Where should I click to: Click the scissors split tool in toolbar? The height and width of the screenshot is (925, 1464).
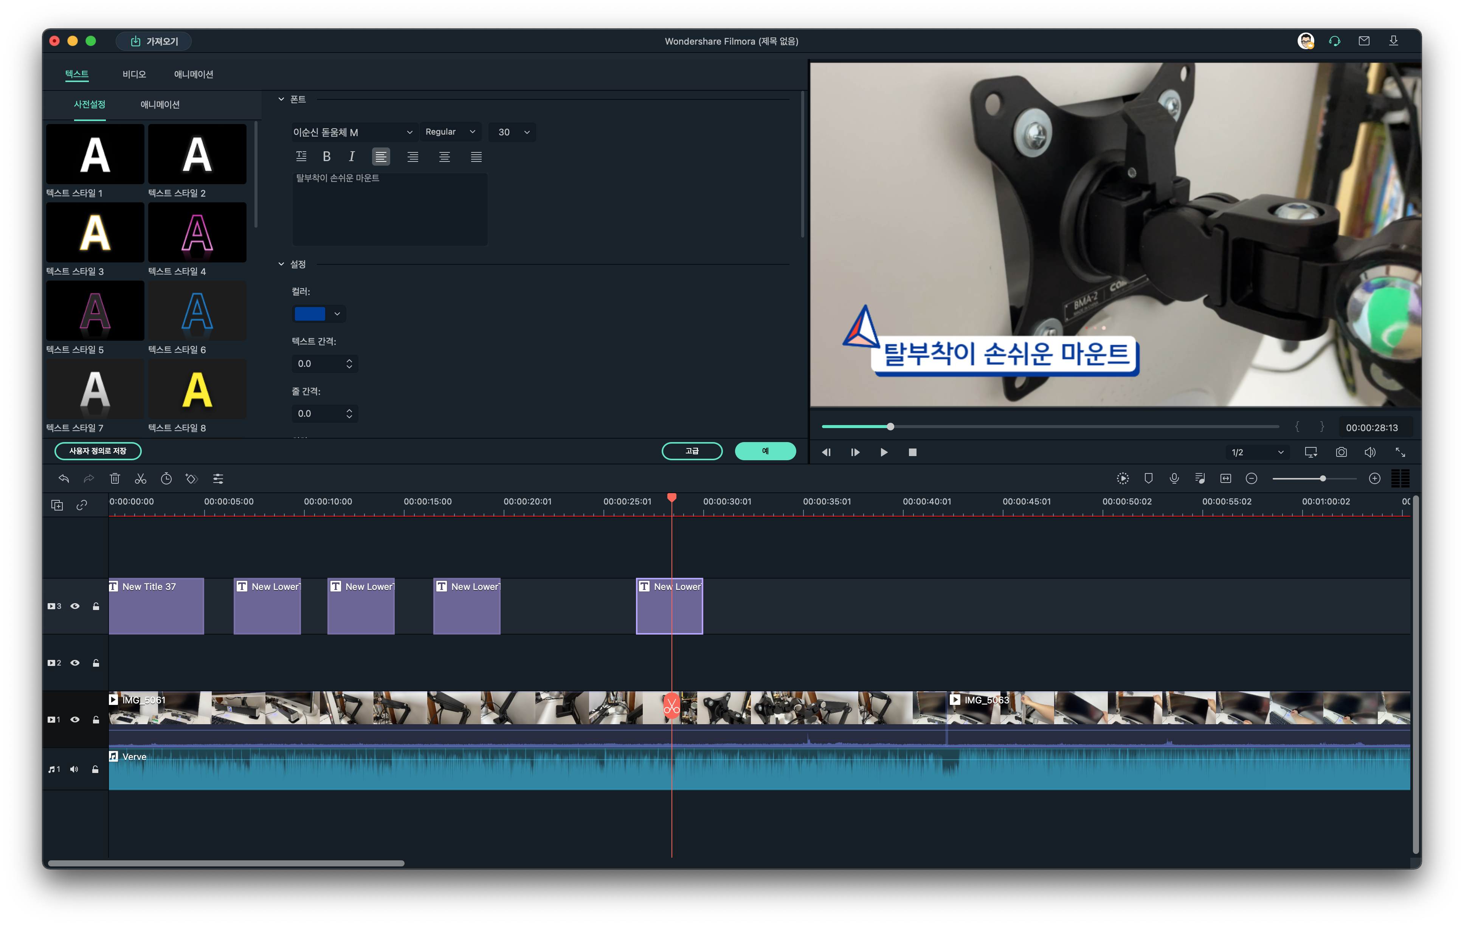[140, 479]
